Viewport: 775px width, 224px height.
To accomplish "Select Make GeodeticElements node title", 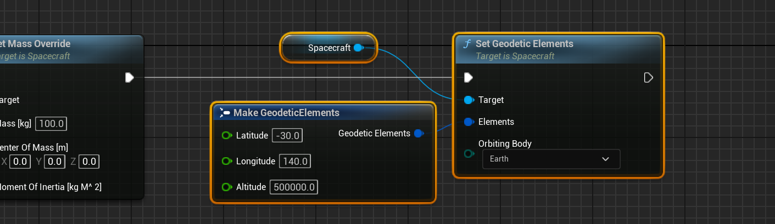I will 286,113.
